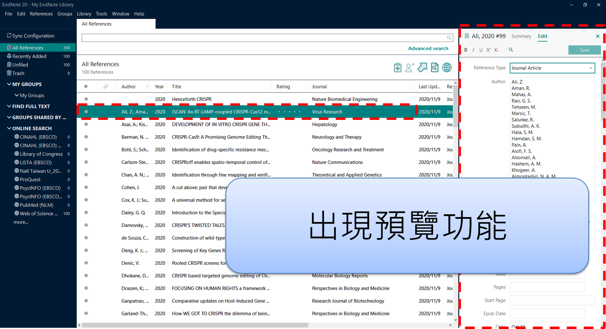Click into the Start Page field
The image size is (606, 329).
[x=552, y=300]
